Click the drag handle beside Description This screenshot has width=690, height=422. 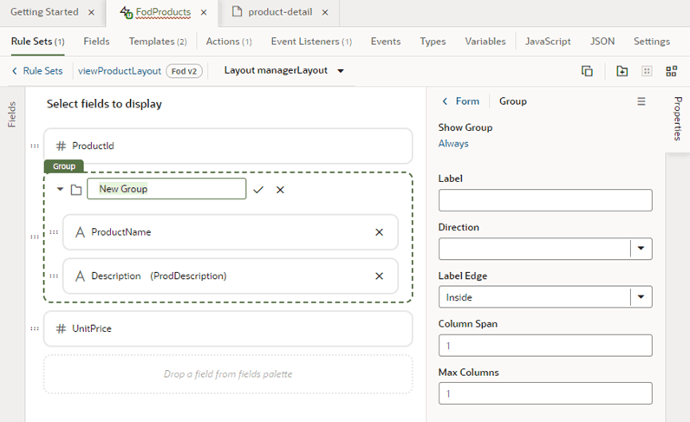coord(54,276)
